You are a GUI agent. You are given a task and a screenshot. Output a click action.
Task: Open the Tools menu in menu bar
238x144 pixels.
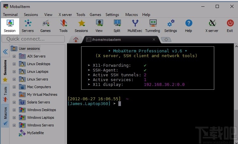click(81, 15)
